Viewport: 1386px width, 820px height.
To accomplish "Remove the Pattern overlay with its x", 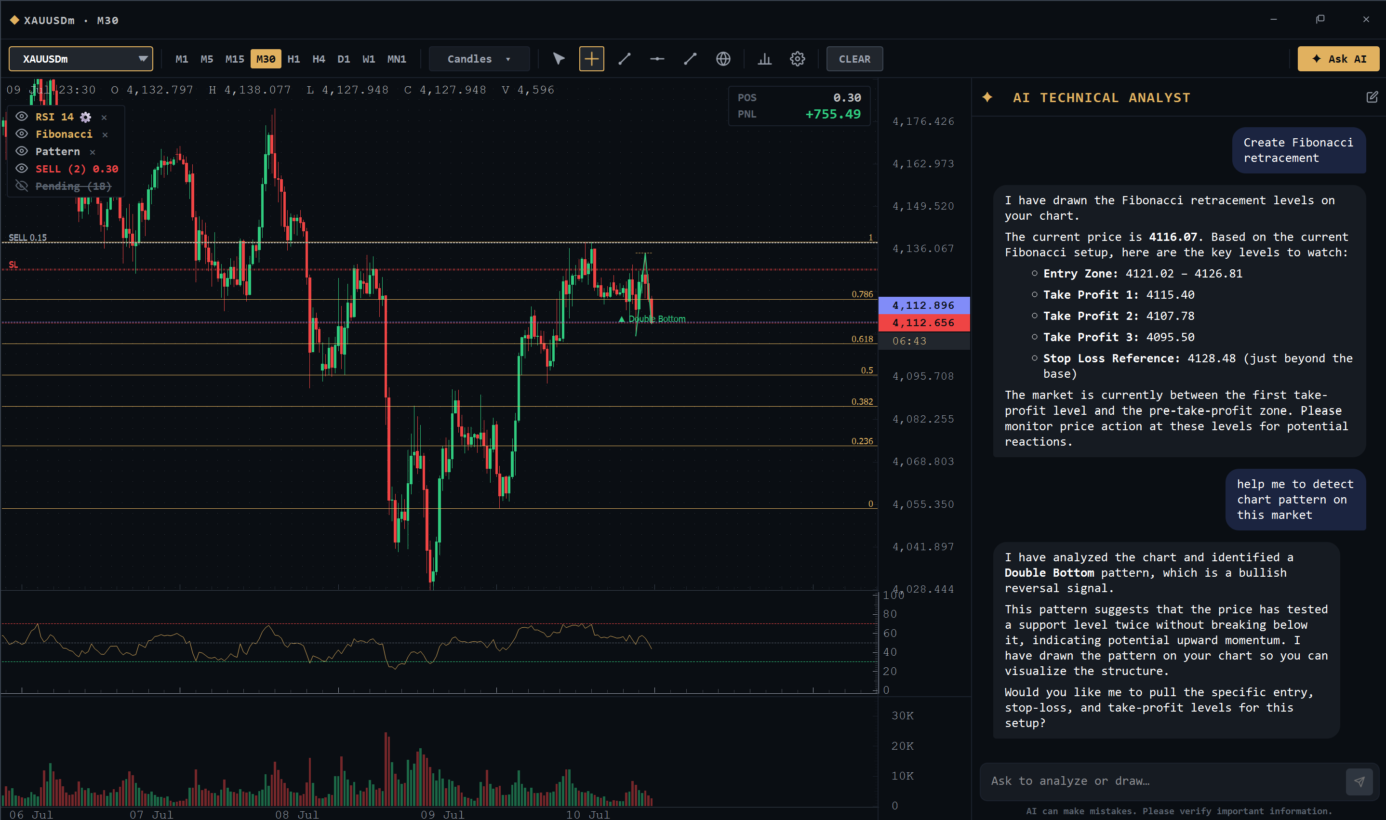I will [x=93, y=152].
